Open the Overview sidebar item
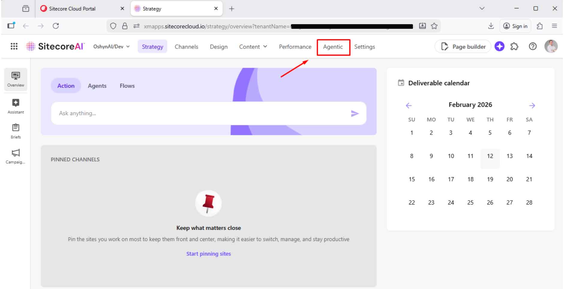 coord(16,79)
